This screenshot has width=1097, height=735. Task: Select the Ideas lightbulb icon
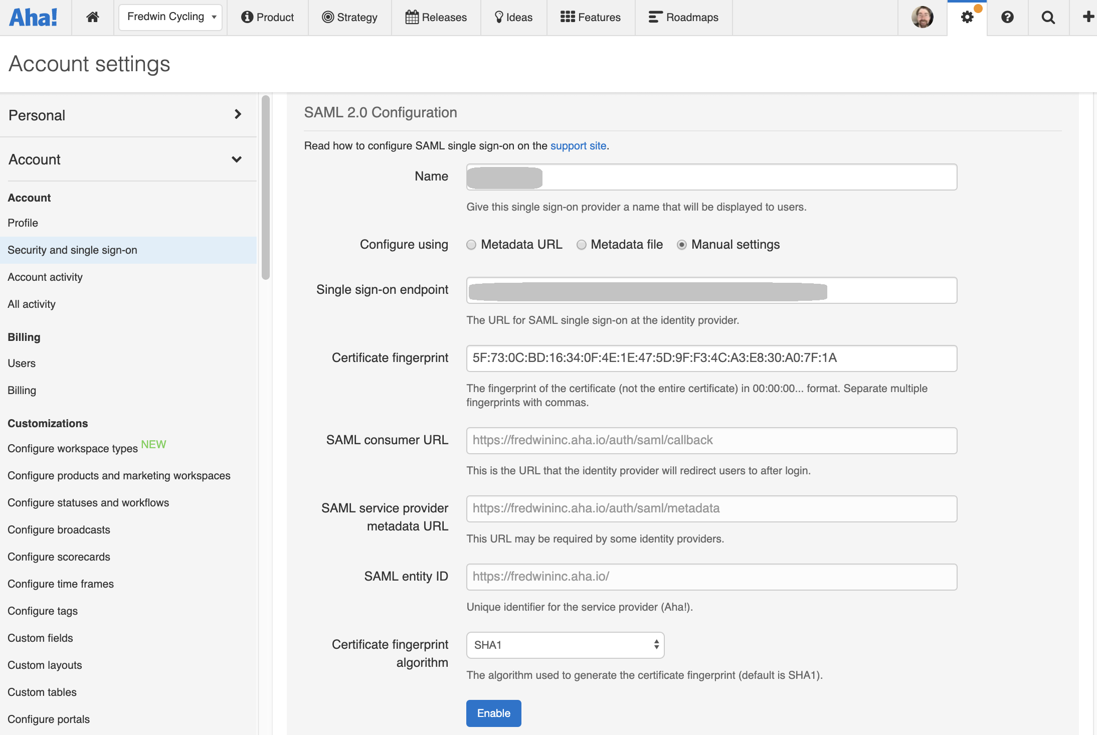click(498, 17)
